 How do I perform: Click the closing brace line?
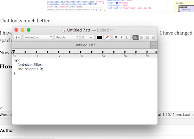[x=14, y=73]
